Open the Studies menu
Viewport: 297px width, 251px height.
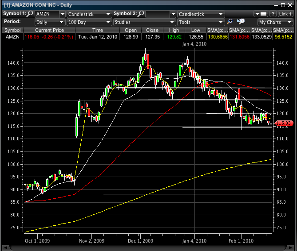(144, 22)
